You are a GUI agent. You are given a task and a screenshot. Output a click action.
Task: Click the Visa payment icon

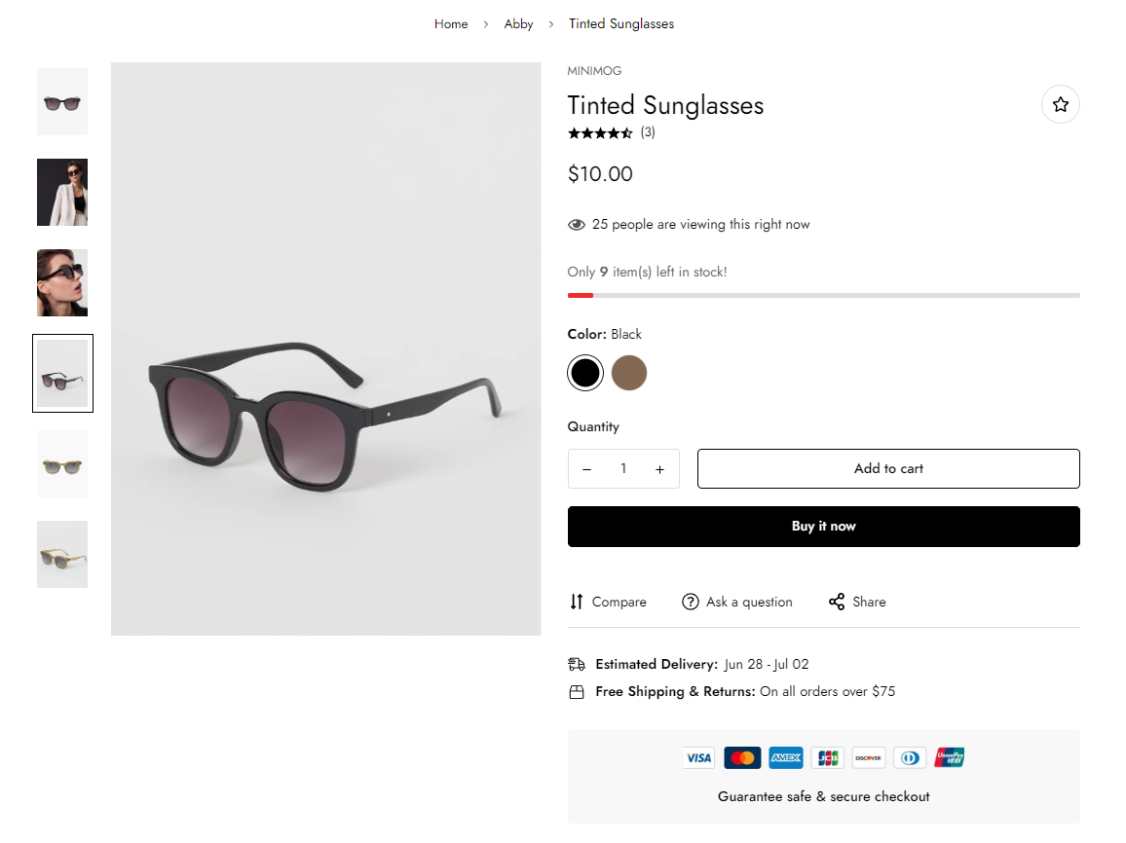(x=698, y=757)
